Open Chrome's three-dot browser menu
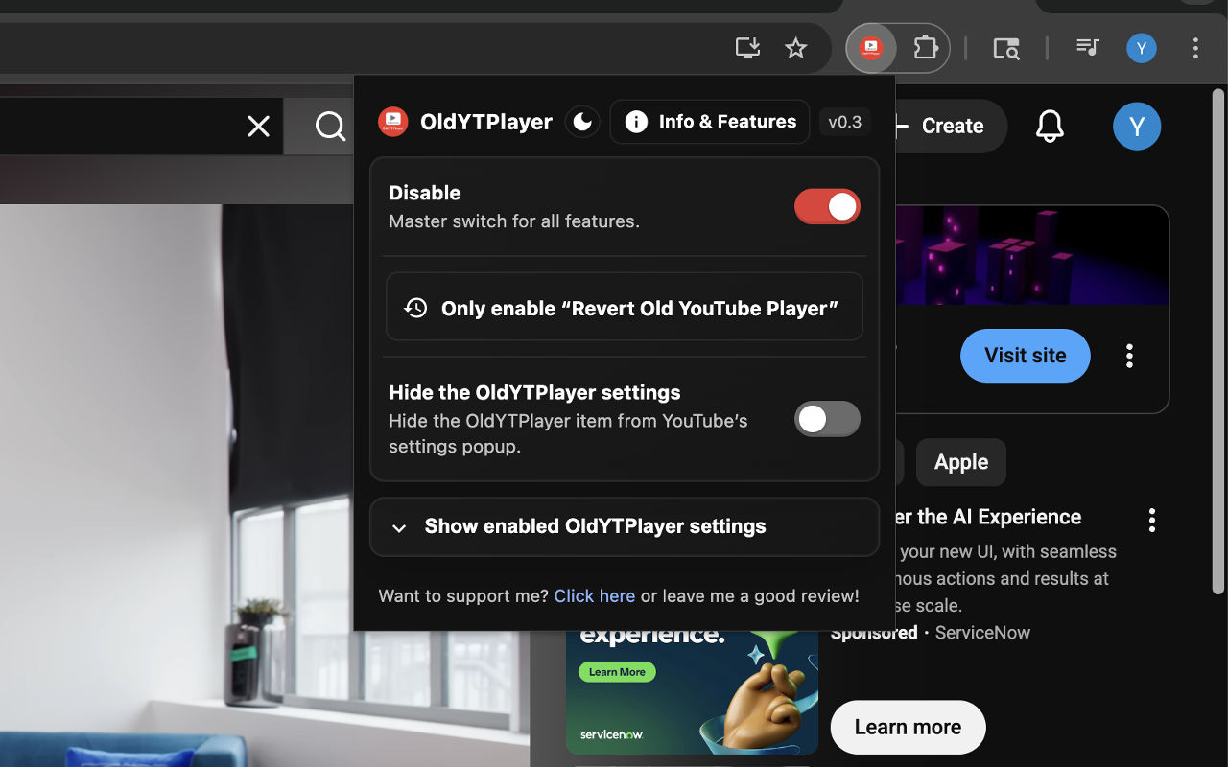The height and width of the screenshot is (767, 1228). [x=1195, y=47]
